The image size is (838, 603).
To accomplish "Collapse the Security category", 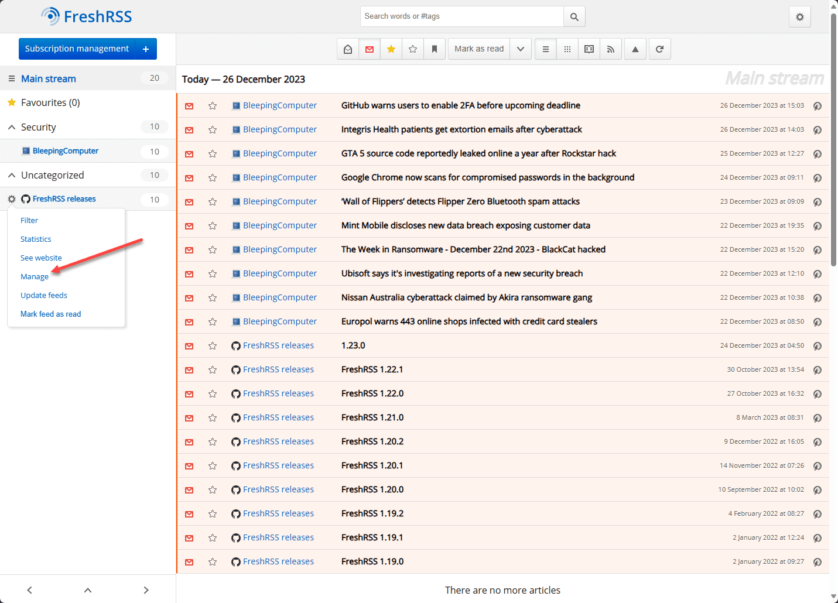I will pyautogui.click(x=12, y=127).
